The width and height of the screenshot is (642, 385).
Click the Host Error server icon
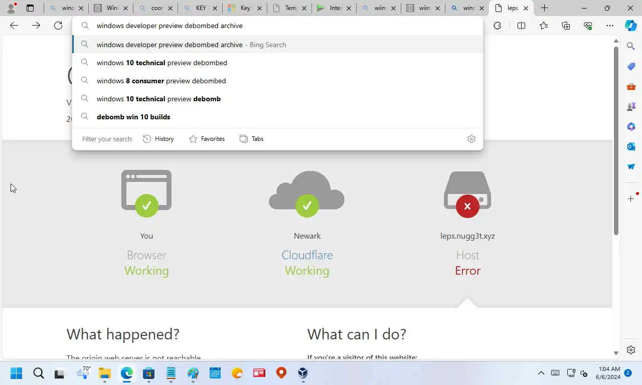pos(467,194)
